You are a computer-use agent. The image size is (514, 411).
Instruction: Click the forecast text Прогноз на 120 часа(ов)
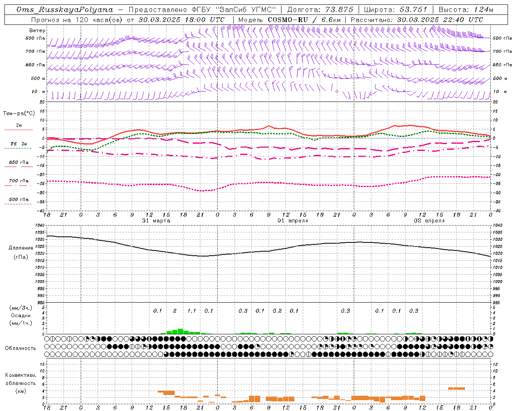click(78, 20)
